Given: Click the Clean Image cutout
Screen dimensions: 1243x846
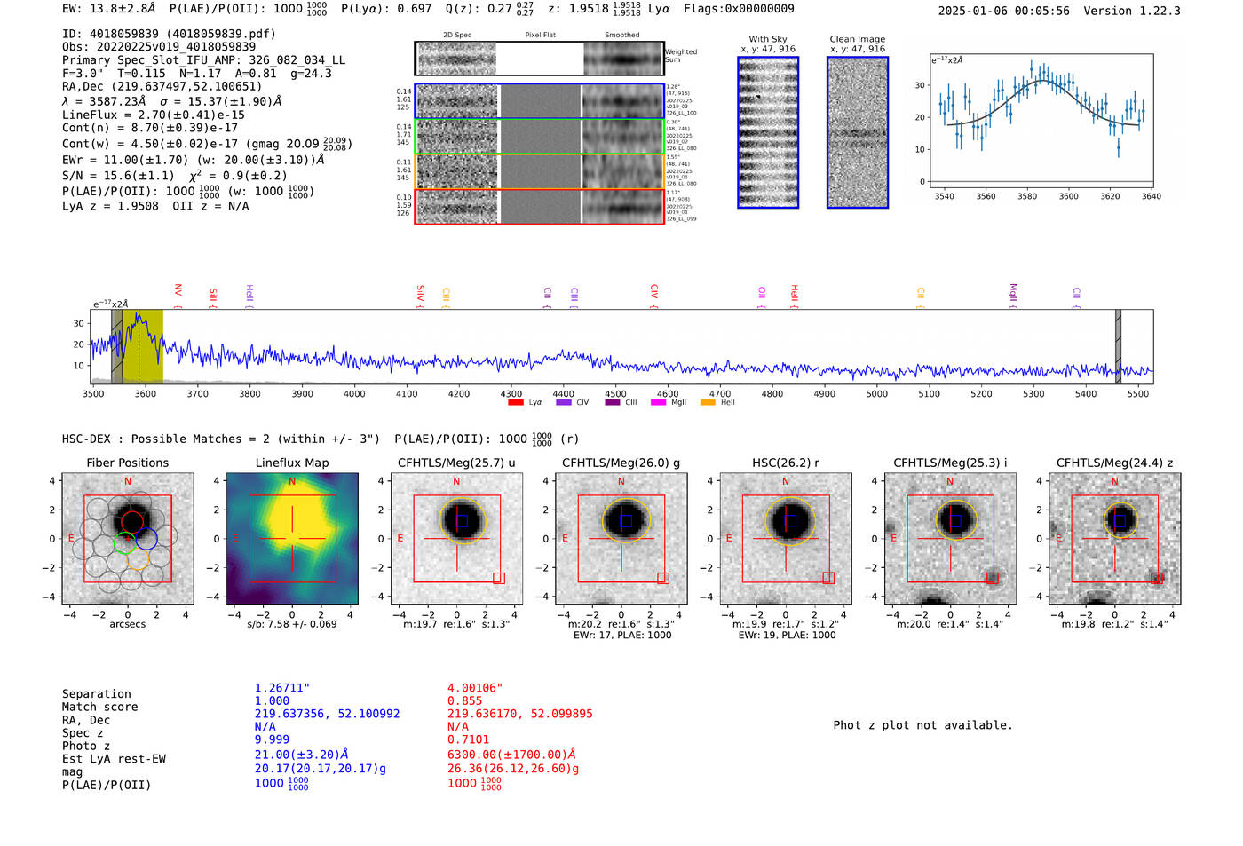Looking at the screenshot, I should point(858,132).
